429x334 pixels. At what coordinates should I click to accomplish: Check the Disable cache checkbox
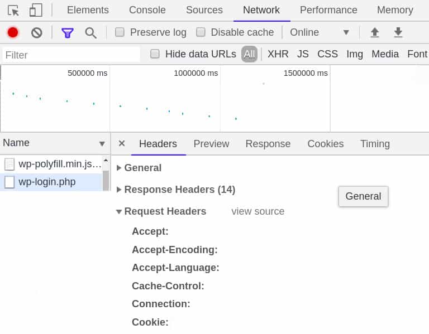(x=201, y=32)
